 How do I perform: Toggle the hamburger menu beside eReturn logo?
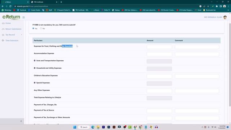[x=23, y=17]
